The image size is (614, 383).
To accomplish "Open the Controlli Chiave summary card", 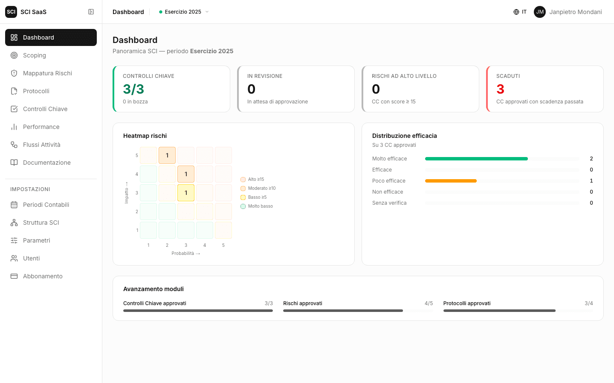I will tap(171, 89).
